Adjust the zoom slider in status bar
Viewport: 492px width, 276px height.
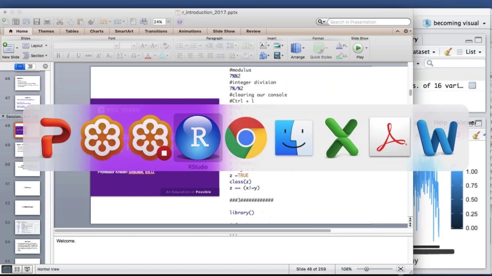tap(367, 269)
